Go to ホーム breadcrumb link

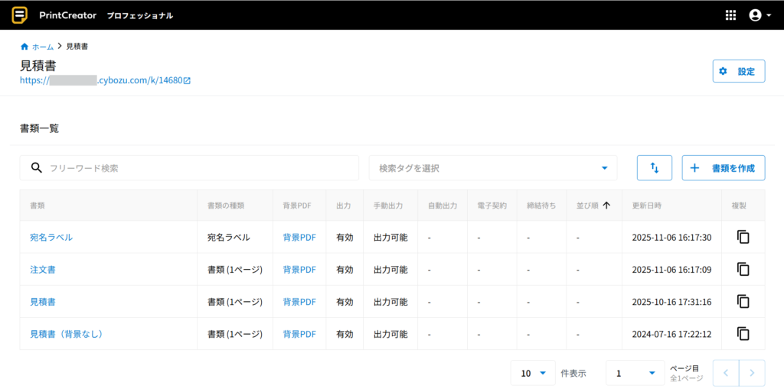pos(42,47)
